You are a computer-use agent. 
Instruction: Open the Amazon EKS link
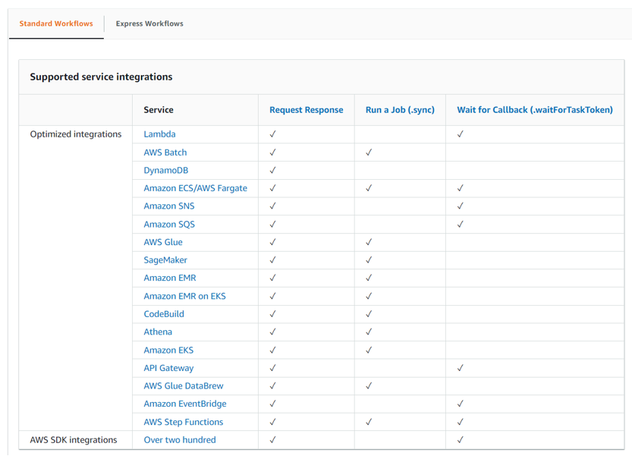168,350
